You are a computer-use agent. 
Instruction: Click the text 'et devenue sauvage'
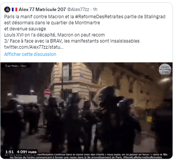[x=25, y=29]
